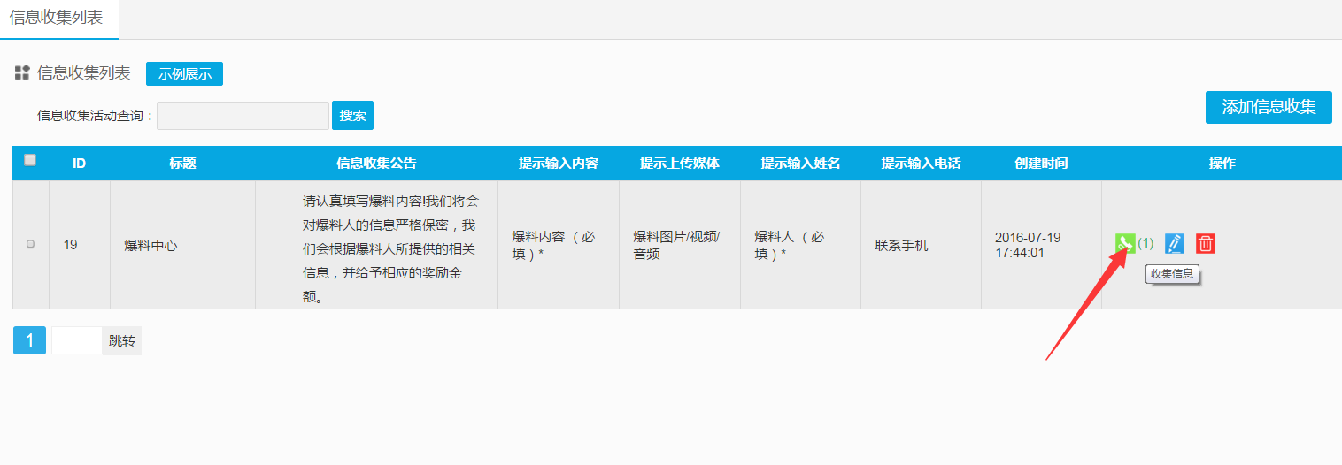The width and height of the screenshot is (1342, 465).
Task: Focus the 信息收集活动查询 search field
Action: 243,116
